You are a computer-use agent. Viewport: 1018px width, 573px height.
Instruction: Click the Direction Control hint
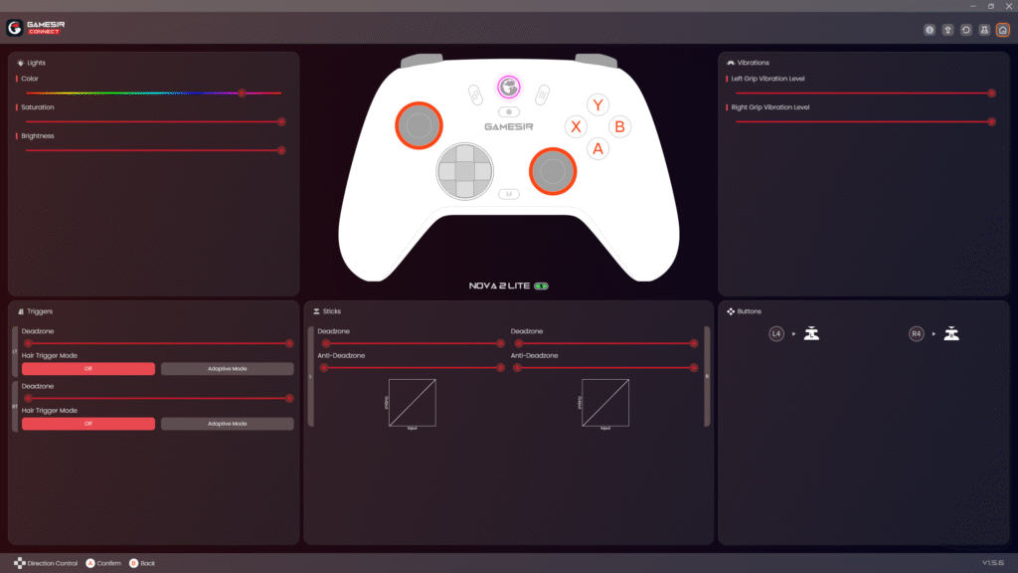[46, 563]
